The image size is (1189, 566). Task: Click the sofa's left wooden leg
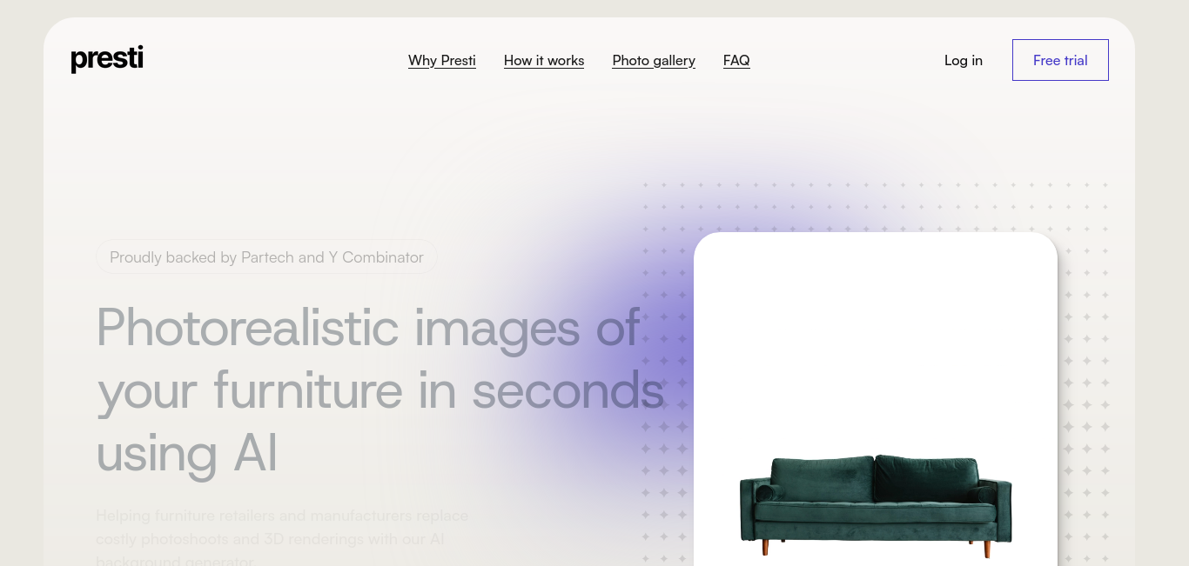pyautogui.click(x=766, y=547)
